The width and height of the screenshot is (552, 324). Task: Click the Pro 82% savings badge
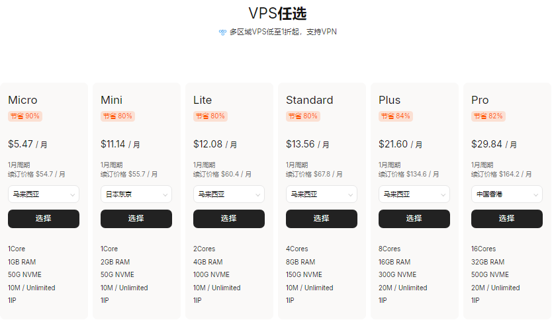(488, 116)
